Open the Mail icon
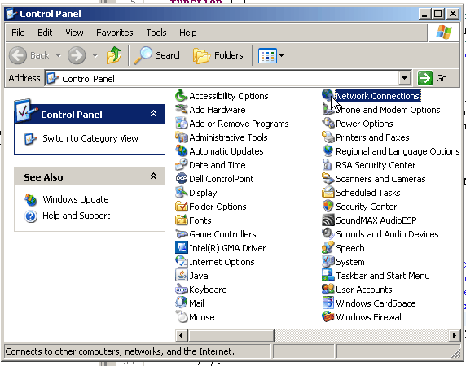This screenshot has width=466, height=366. (x=181, y=303)
